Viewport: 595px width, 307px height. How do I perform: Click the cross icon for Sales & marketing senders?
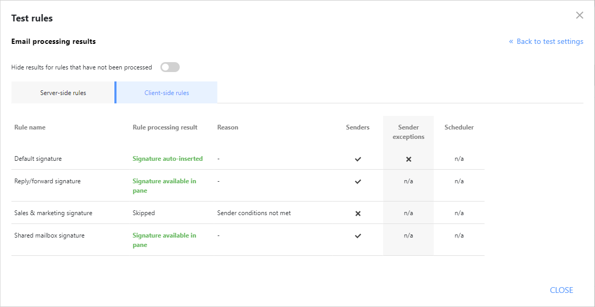358,212
